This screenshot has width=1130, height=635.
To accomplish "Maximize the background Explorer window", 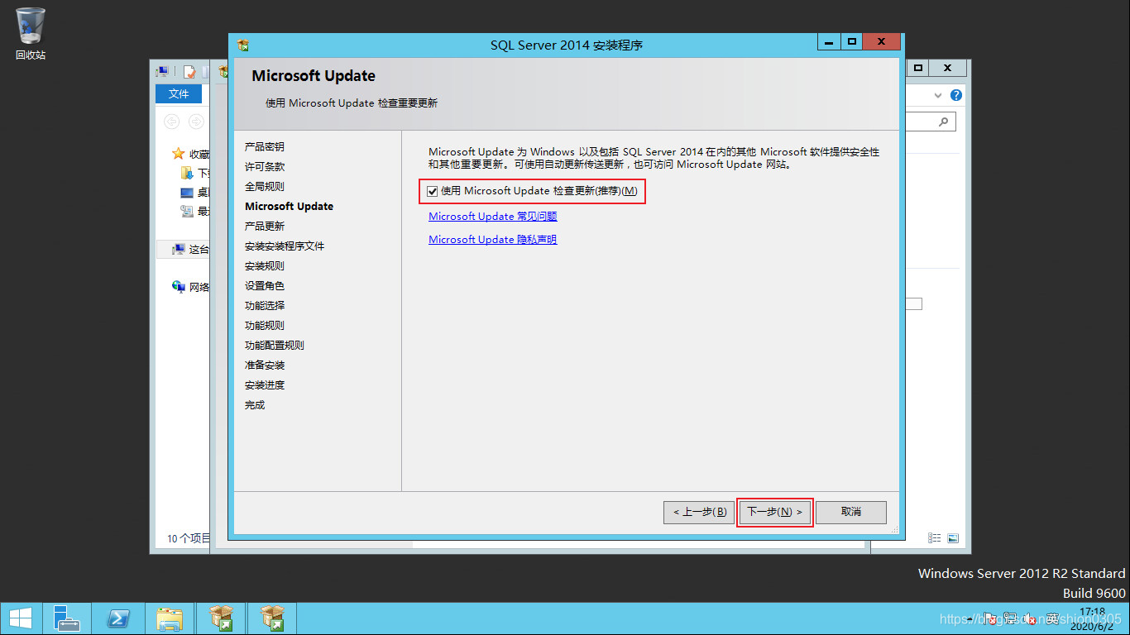I will [x=917, y=68].
